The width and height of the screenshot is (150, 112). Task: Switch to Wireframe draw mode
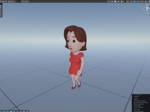point(109,2)
